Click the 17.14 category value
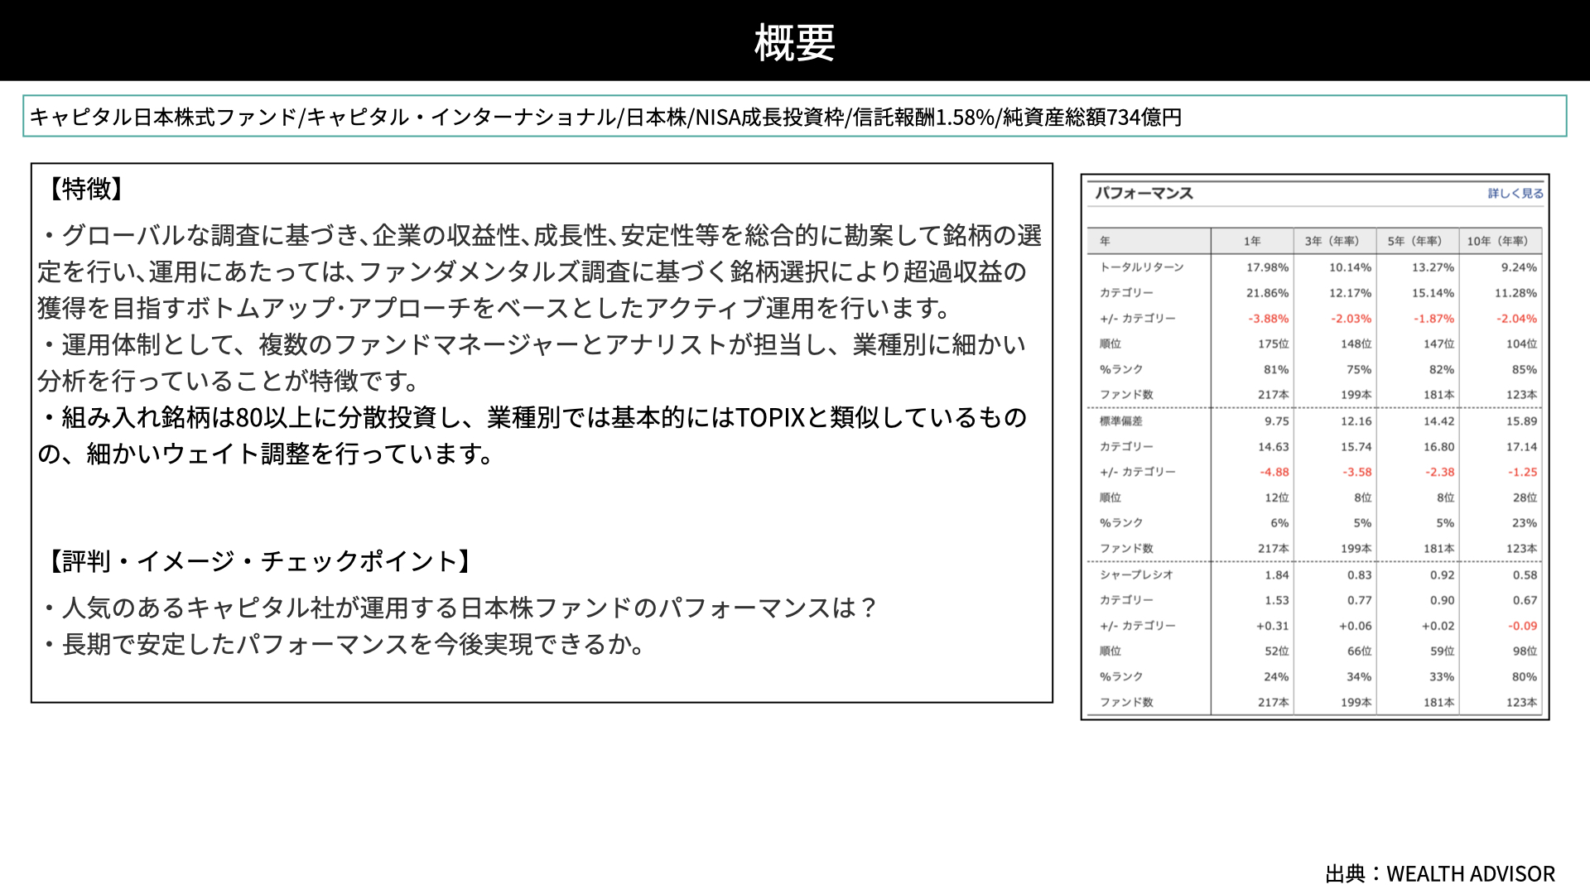 1522,447
